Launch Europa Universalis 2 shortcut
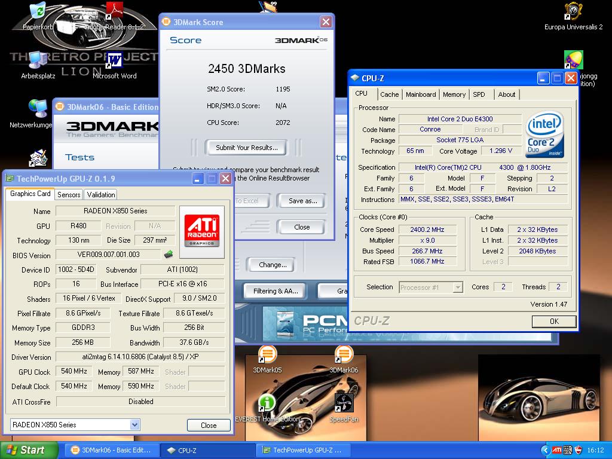Screen dimensions: 612x459 [x=573, y=12]
